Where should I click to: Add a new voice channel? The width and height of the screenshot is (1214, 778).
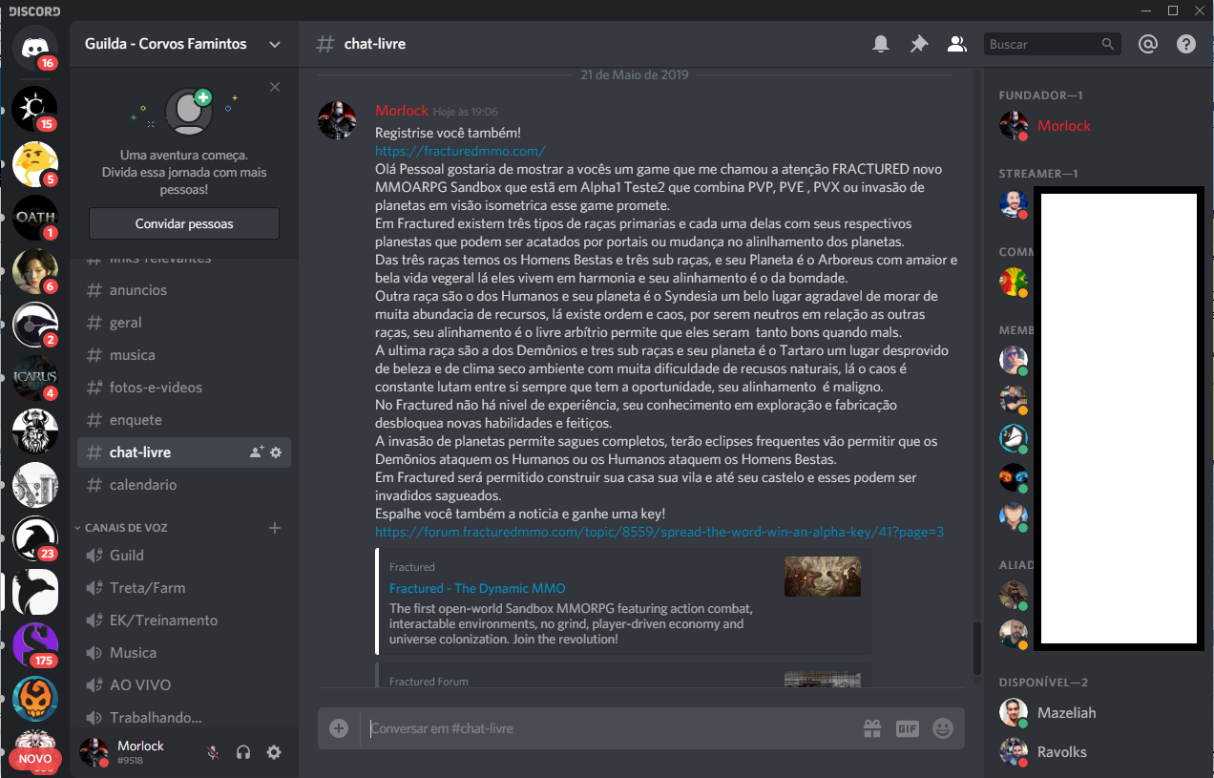(275, 528)
